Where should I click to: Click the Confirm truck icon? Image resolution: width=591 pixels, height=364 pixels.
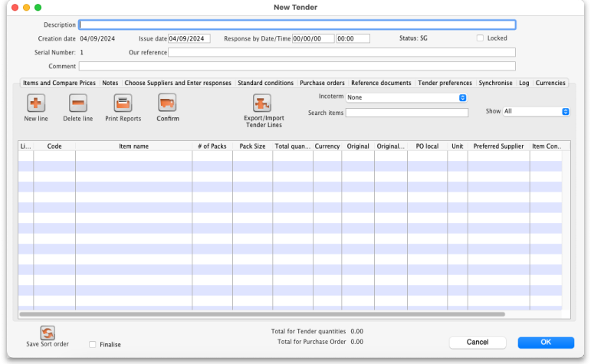[167, 103]
